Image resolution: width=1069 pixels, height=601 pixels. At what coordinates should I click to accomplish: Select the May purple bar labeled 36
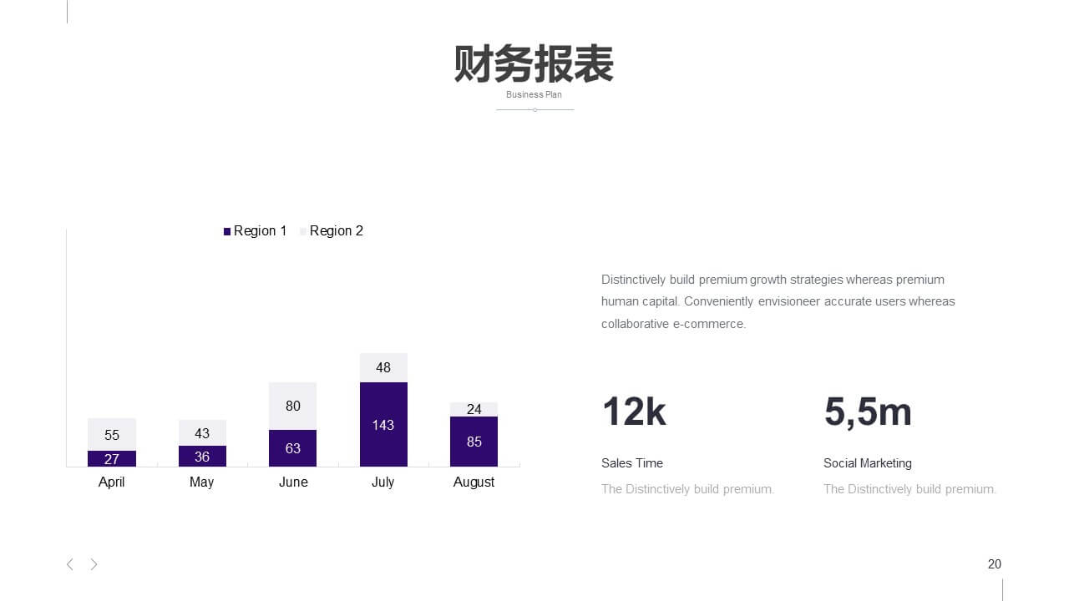(x=202, y=456)
